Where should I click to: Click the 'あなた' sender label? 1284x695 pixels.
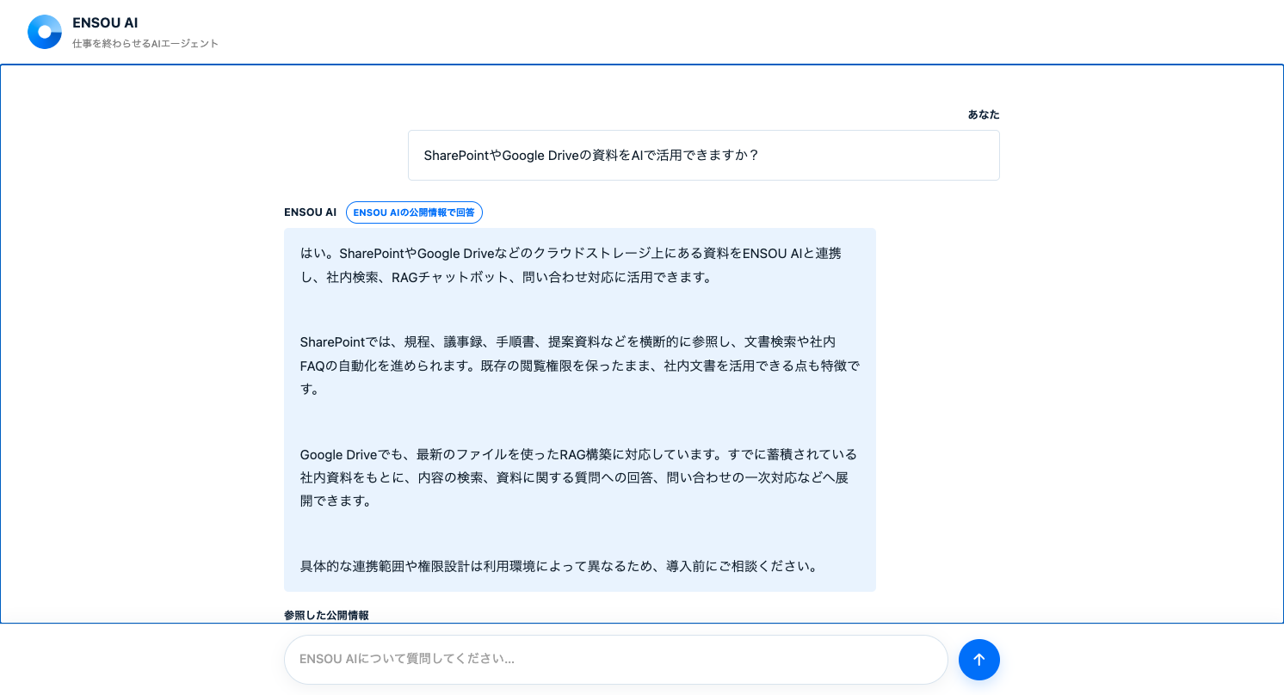(x=984, y=114)
